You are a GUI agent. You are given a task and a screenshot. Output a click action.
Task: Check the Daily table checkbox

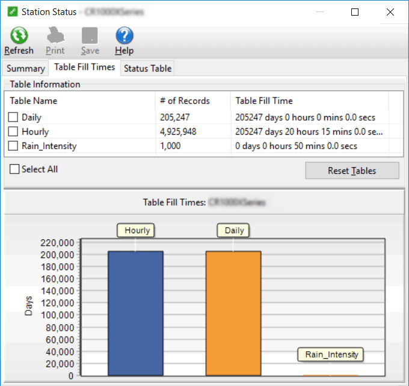point(13,117)
